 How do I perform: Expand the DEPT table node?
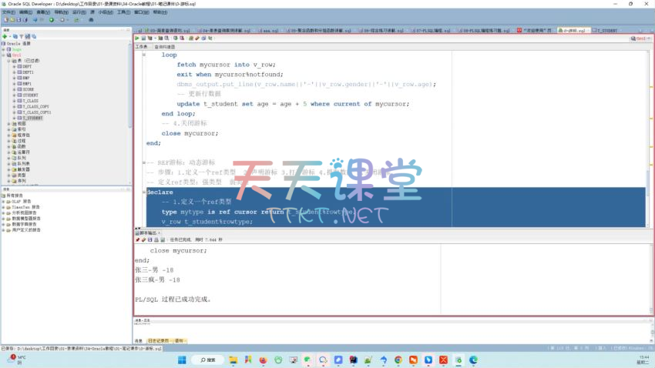pos(15,66)
